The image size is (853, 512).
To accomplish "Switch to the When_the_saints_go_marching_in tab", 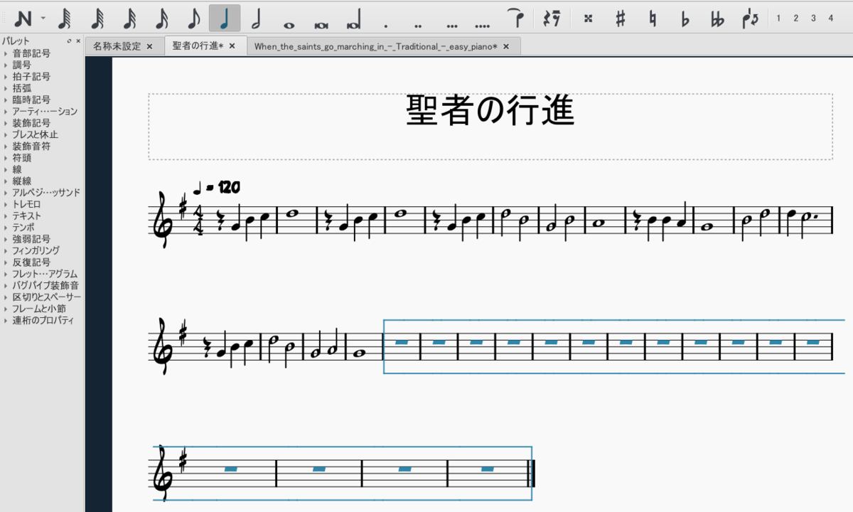I will point(377,44).
